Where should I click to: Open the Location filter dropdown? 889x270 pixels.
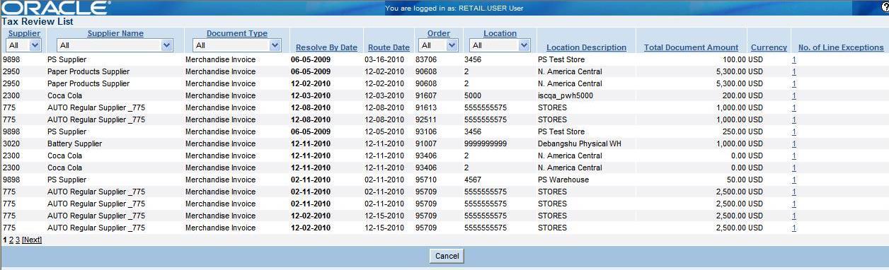click(500, 45)
